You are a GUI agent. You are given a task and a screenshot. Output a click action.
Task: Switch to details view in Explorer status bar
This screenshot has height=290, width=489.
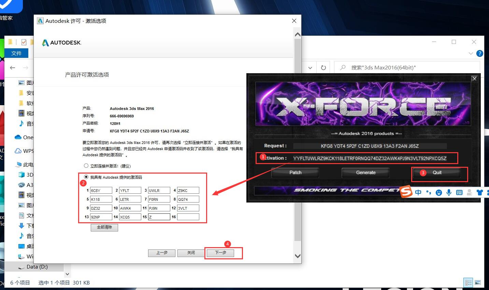[469, 283]
